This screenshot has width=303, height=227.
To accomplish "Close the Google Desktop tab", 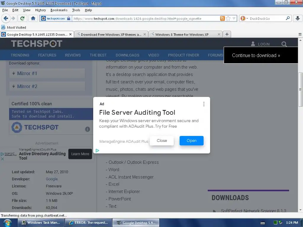I will (x=70, y=34).
